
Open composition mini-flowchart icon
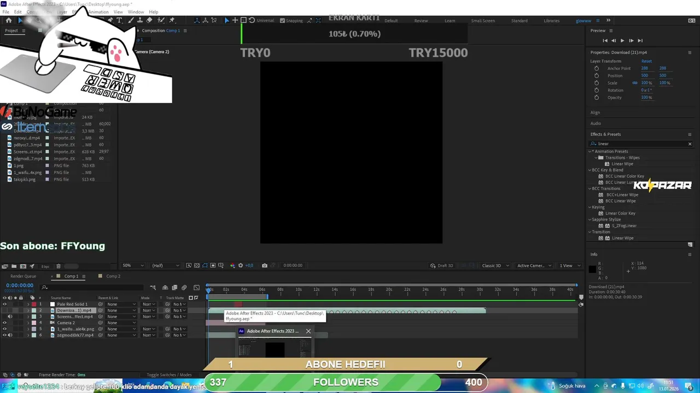(153, 288)
